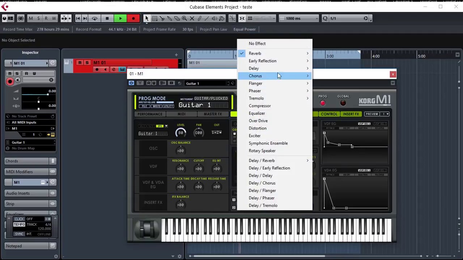Select Compressor from effect list
This screenshot has height=260, width=463.
point(275,106)
